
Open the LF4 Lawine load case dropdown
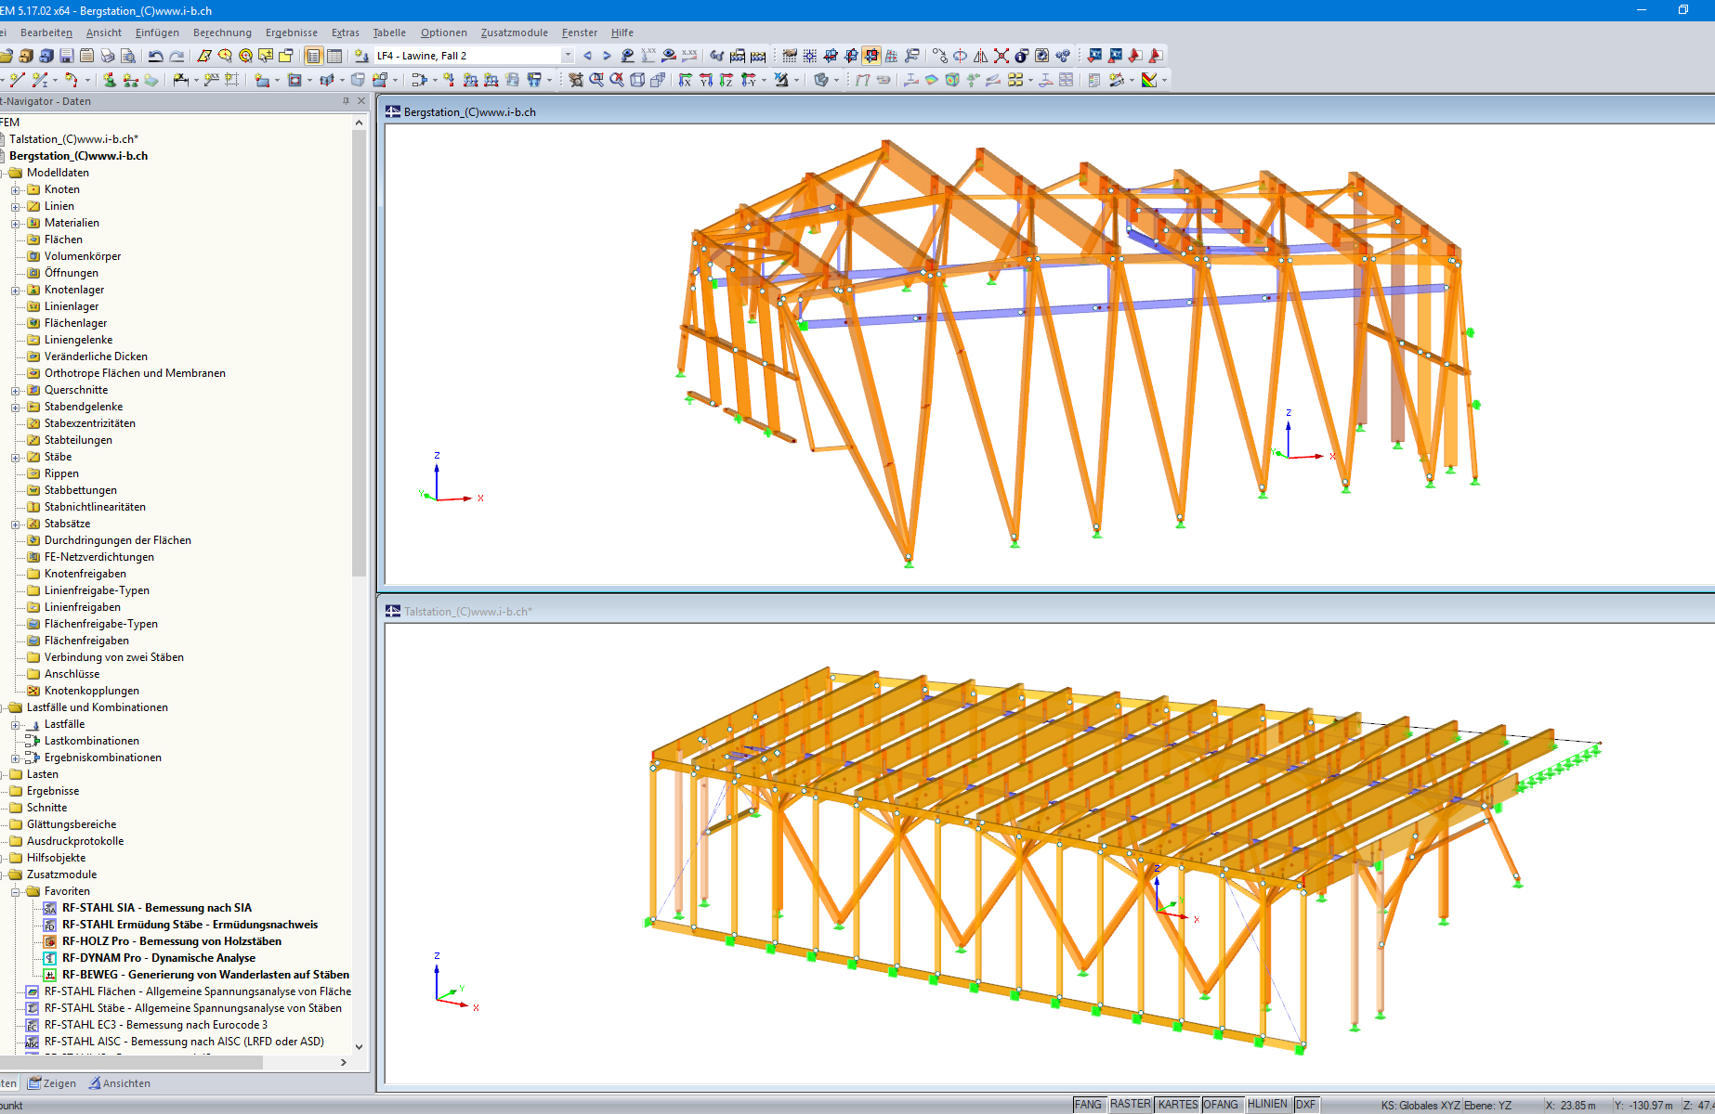568,55
